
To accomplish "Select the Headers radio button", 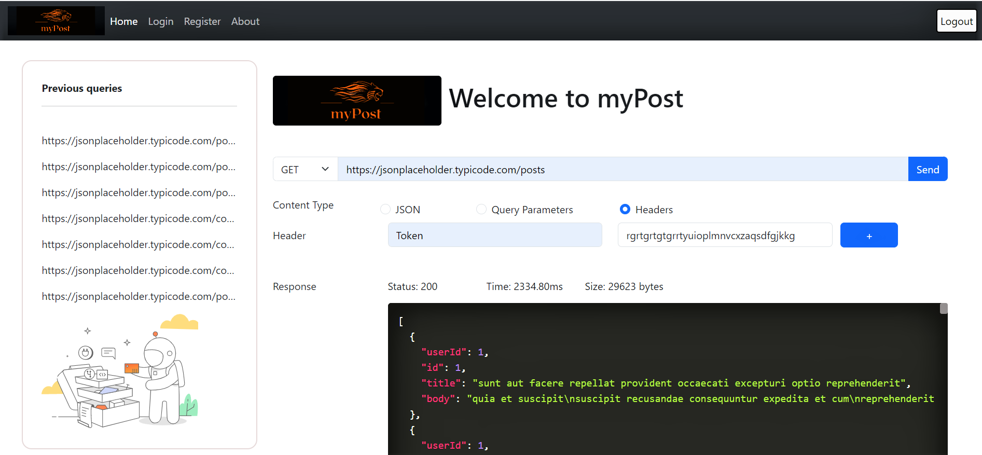I will (x=625, y=209).
